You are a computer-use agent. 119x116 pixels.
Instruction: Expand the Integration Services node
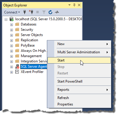[x=11, y=62]
